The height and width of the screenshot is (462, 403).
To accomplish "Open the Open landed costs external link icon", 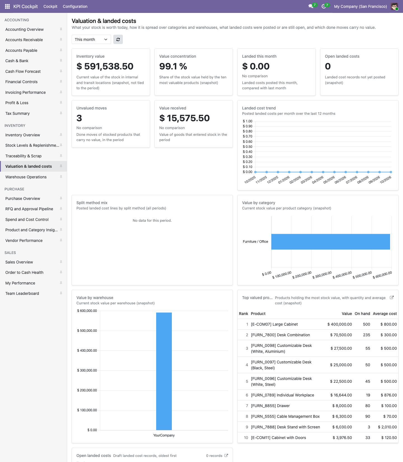I will point(226,456).
